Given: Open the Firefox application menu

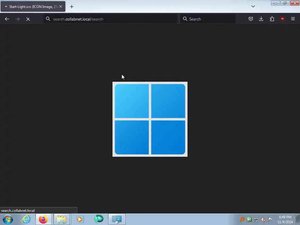Looking at the screenshot, I should pyautogui.click(x=293, y=19).
